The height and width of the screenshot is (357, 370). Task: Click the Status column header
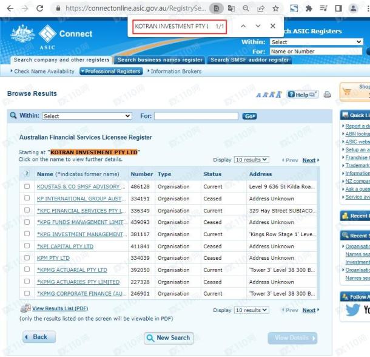click(x=212, y=174)
